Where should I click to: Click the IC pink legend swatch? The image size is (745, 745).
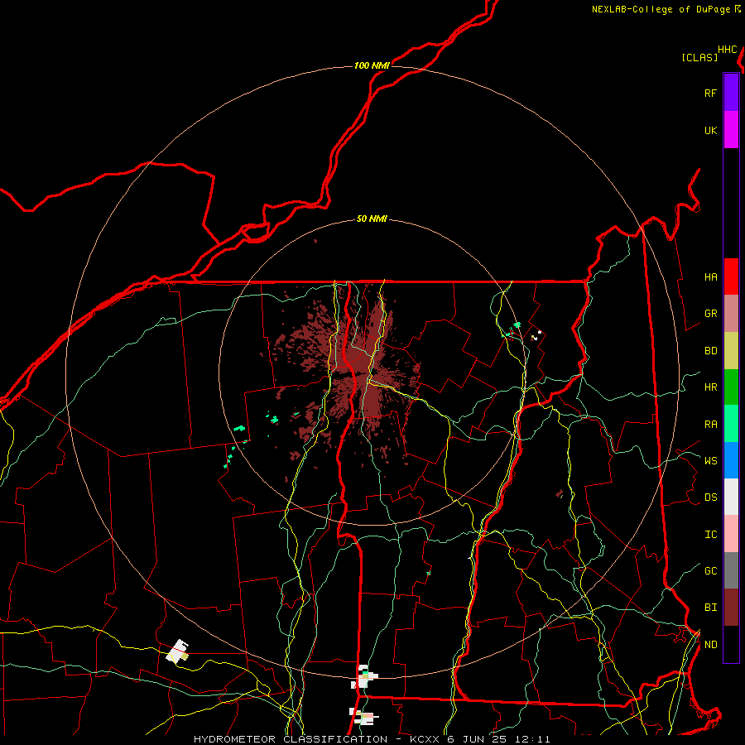pyautogui.click(x=731, y=534)
